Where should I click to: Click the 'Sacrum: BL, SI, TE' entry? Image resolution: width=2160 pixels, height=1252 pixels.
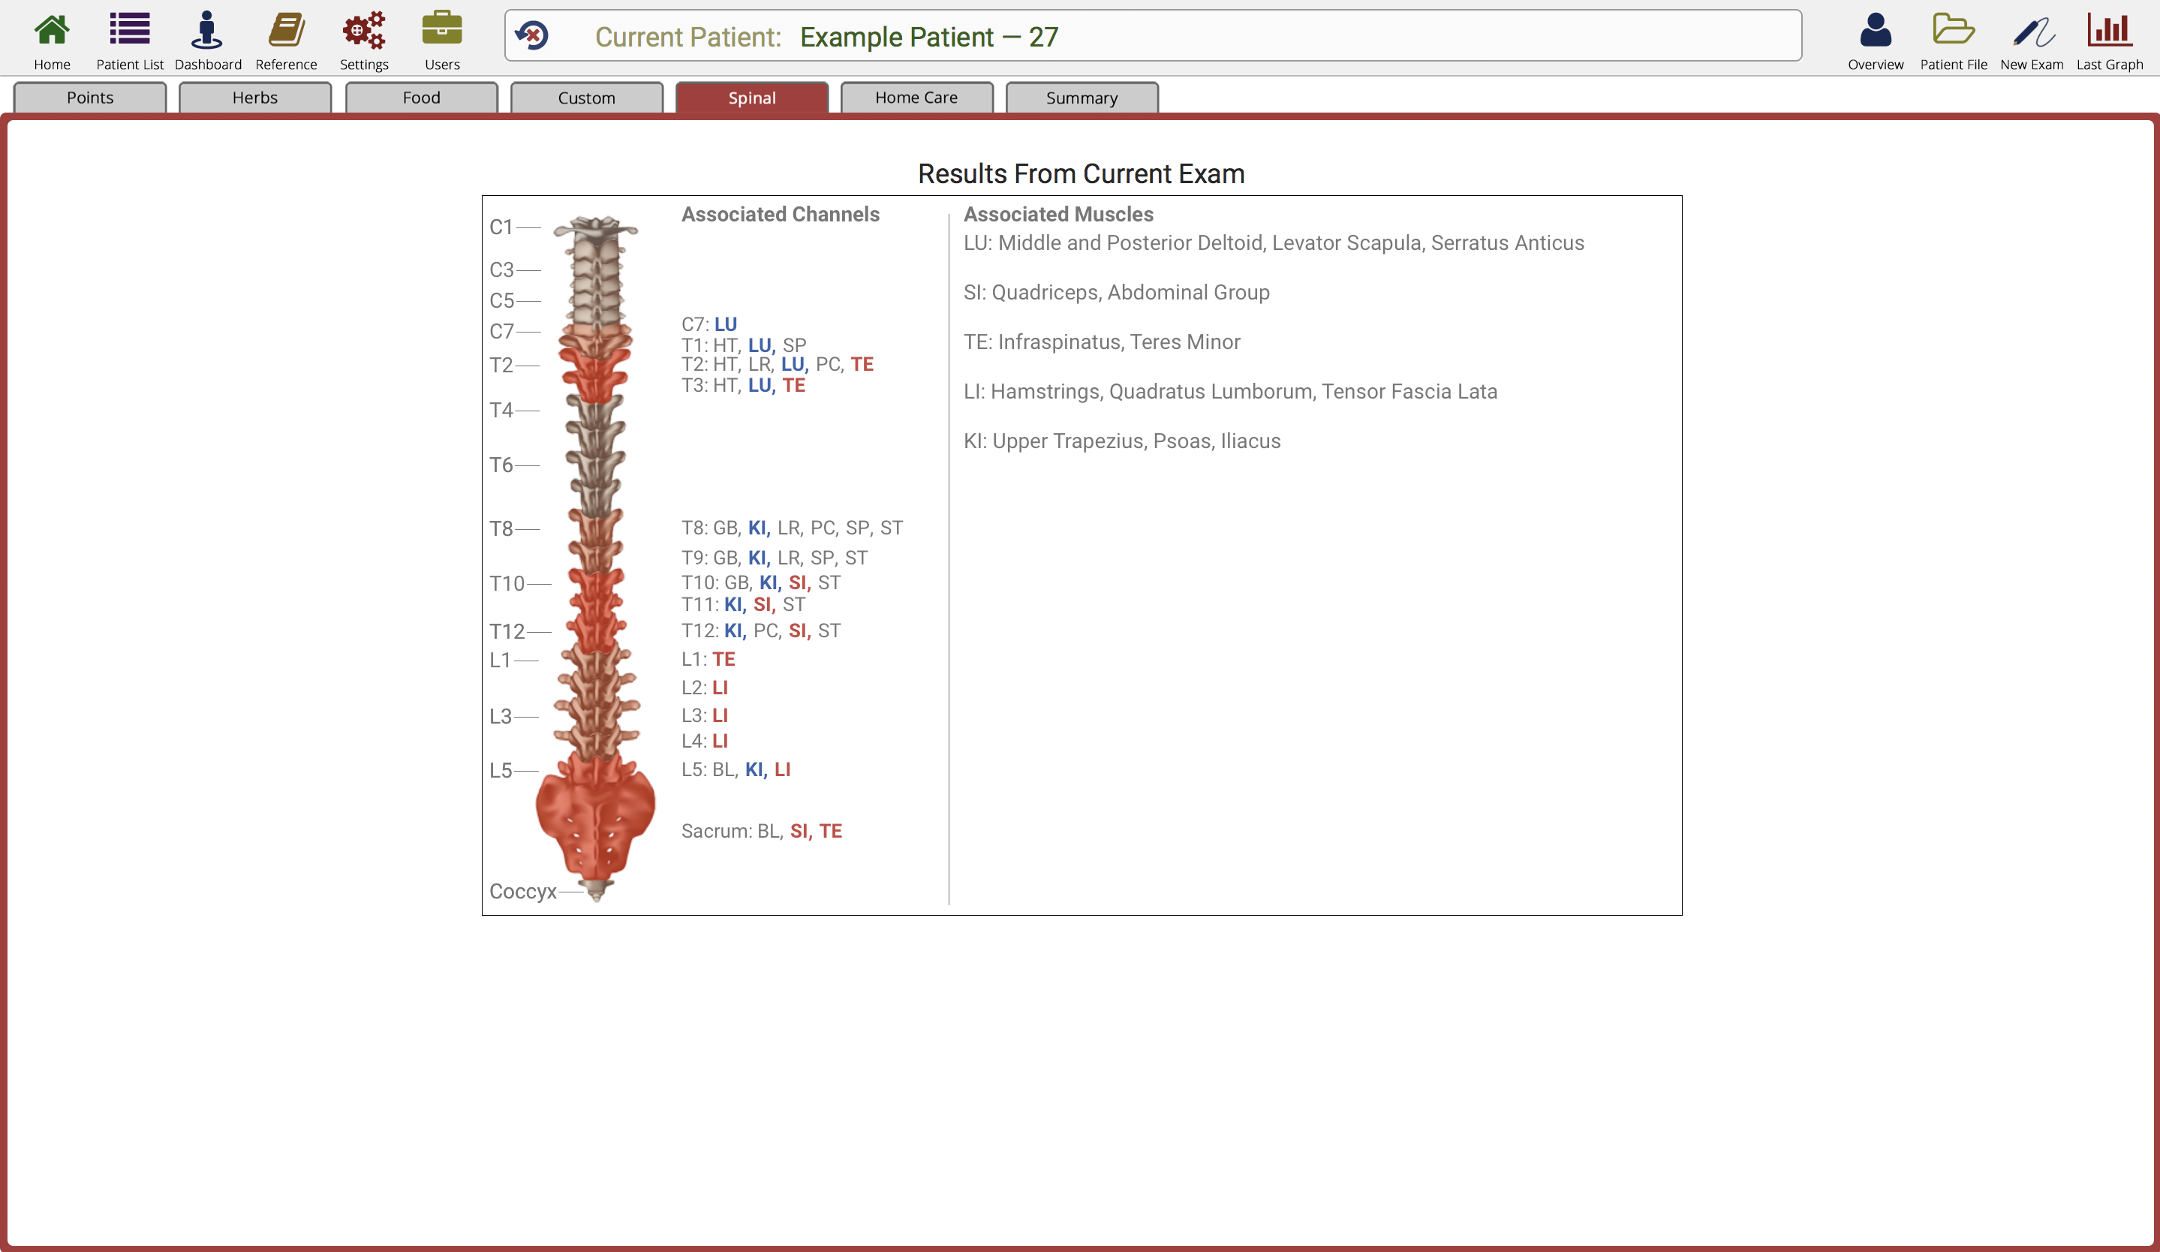coord(761,831)
